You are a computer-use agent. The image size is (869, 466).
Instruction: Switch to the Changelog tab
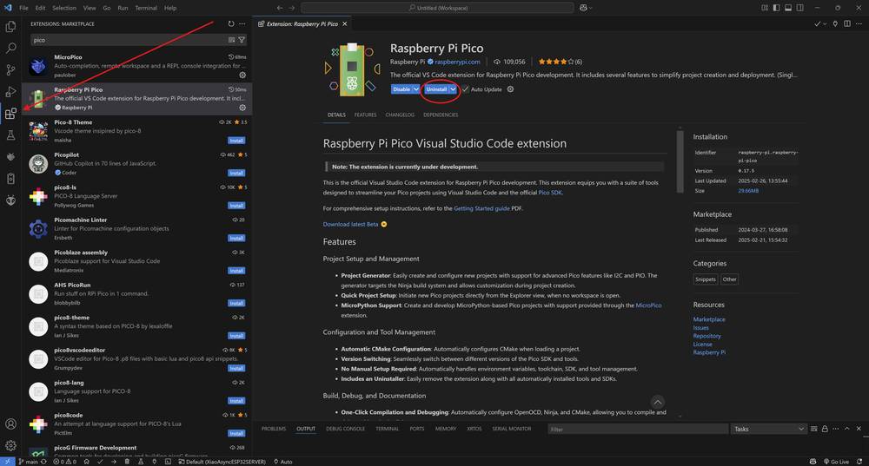tap(400, 115)
